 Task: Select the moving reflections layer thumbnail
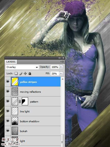pos(15,91)
